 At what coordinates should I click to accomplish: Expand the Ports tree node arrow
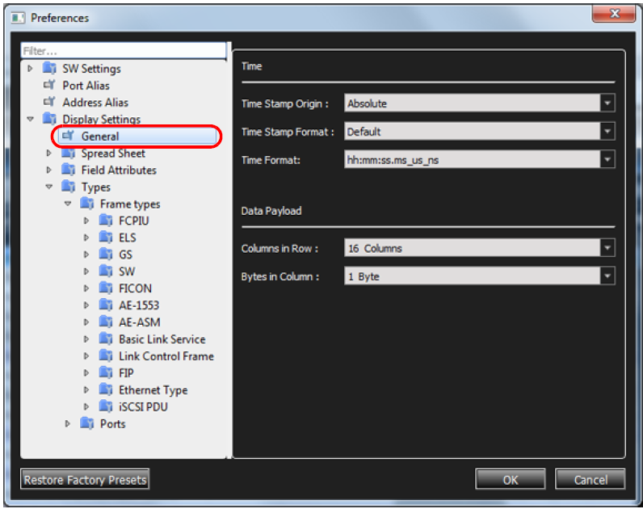click(68, 423)
